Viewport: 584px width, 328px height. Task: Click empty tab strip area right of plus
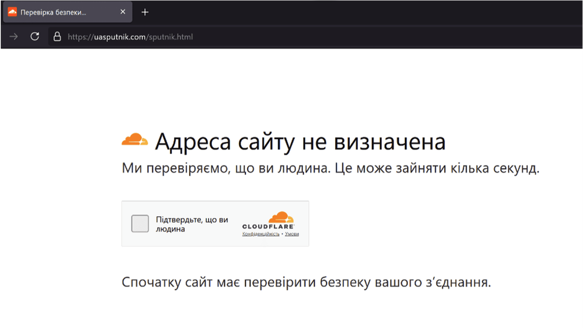tap(365, 12)
